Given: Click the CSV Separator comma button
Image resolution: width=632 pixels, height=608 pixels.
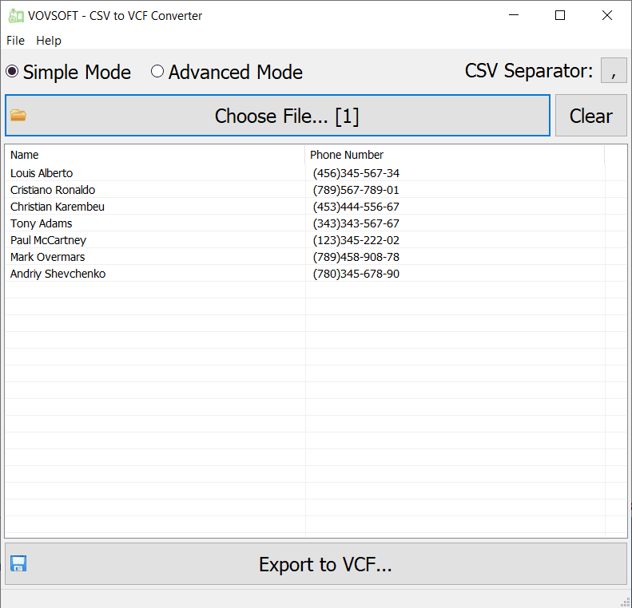Looking at the screenshot, I should point(613,71).
